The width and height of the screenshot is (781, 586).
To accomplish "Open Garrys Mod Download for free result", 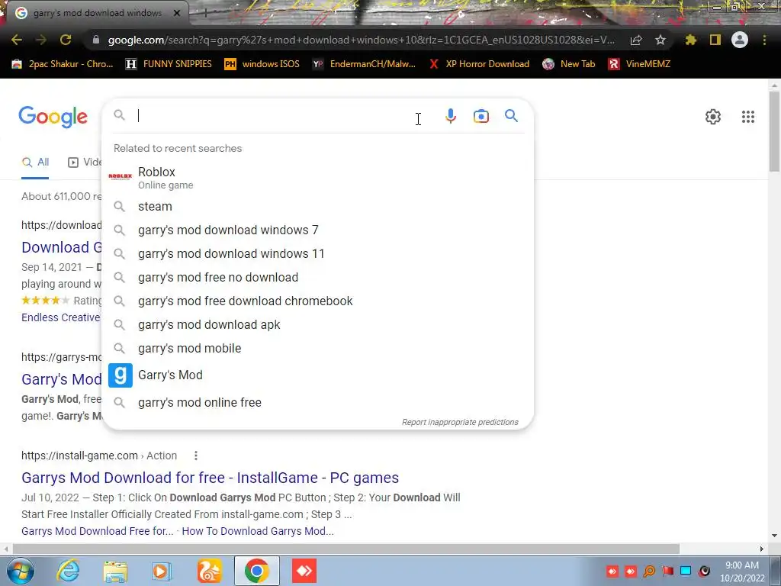I will tap(210, 478).
